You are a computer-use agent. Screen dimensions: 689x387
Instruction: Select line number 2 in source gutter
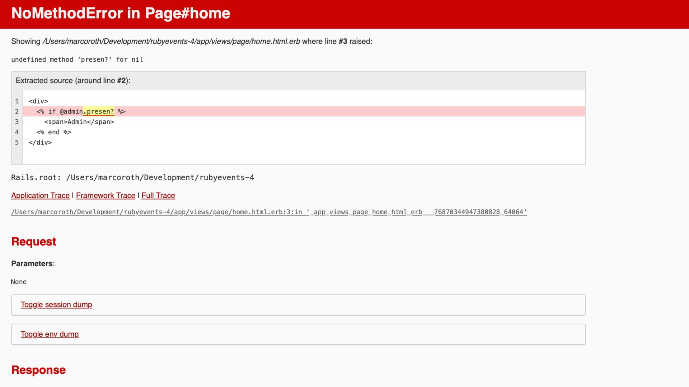pos(17,111)
